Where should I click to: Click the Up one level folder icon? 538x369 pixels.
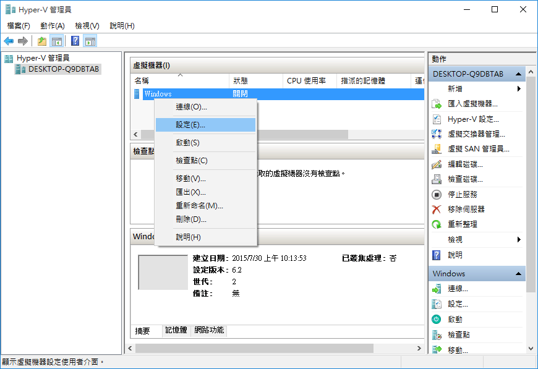[42, 41]
